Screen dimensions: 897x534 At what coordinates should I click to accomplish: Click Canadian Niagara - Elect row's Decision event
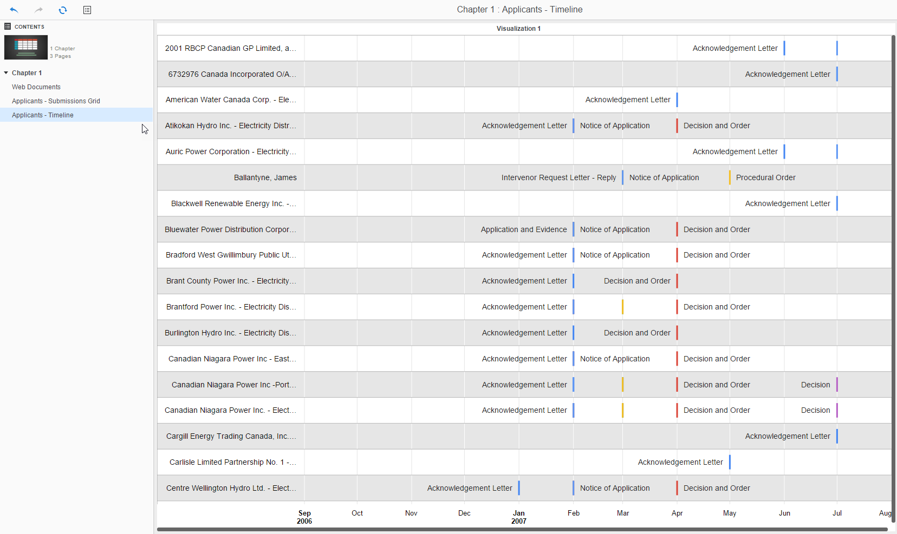tap(815, 410)
